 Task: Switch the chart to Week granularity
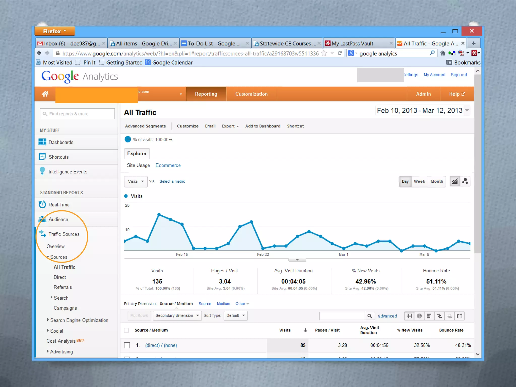(x=420, y=181)
